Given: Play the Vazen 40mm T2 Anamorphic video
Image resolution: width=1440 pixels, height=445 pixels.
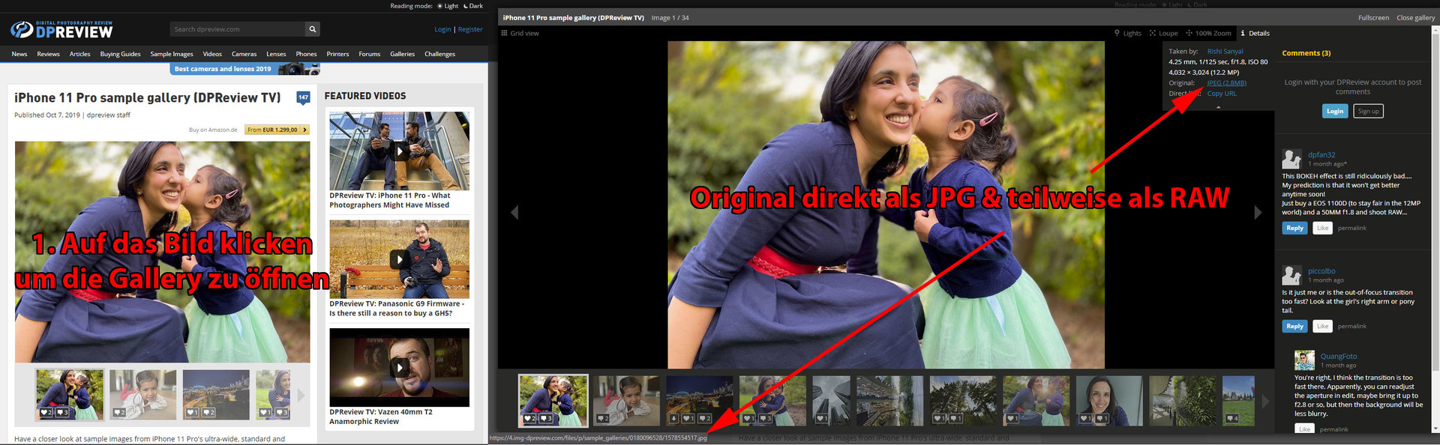Looking at the screenshot, I should tap(400, 367).
